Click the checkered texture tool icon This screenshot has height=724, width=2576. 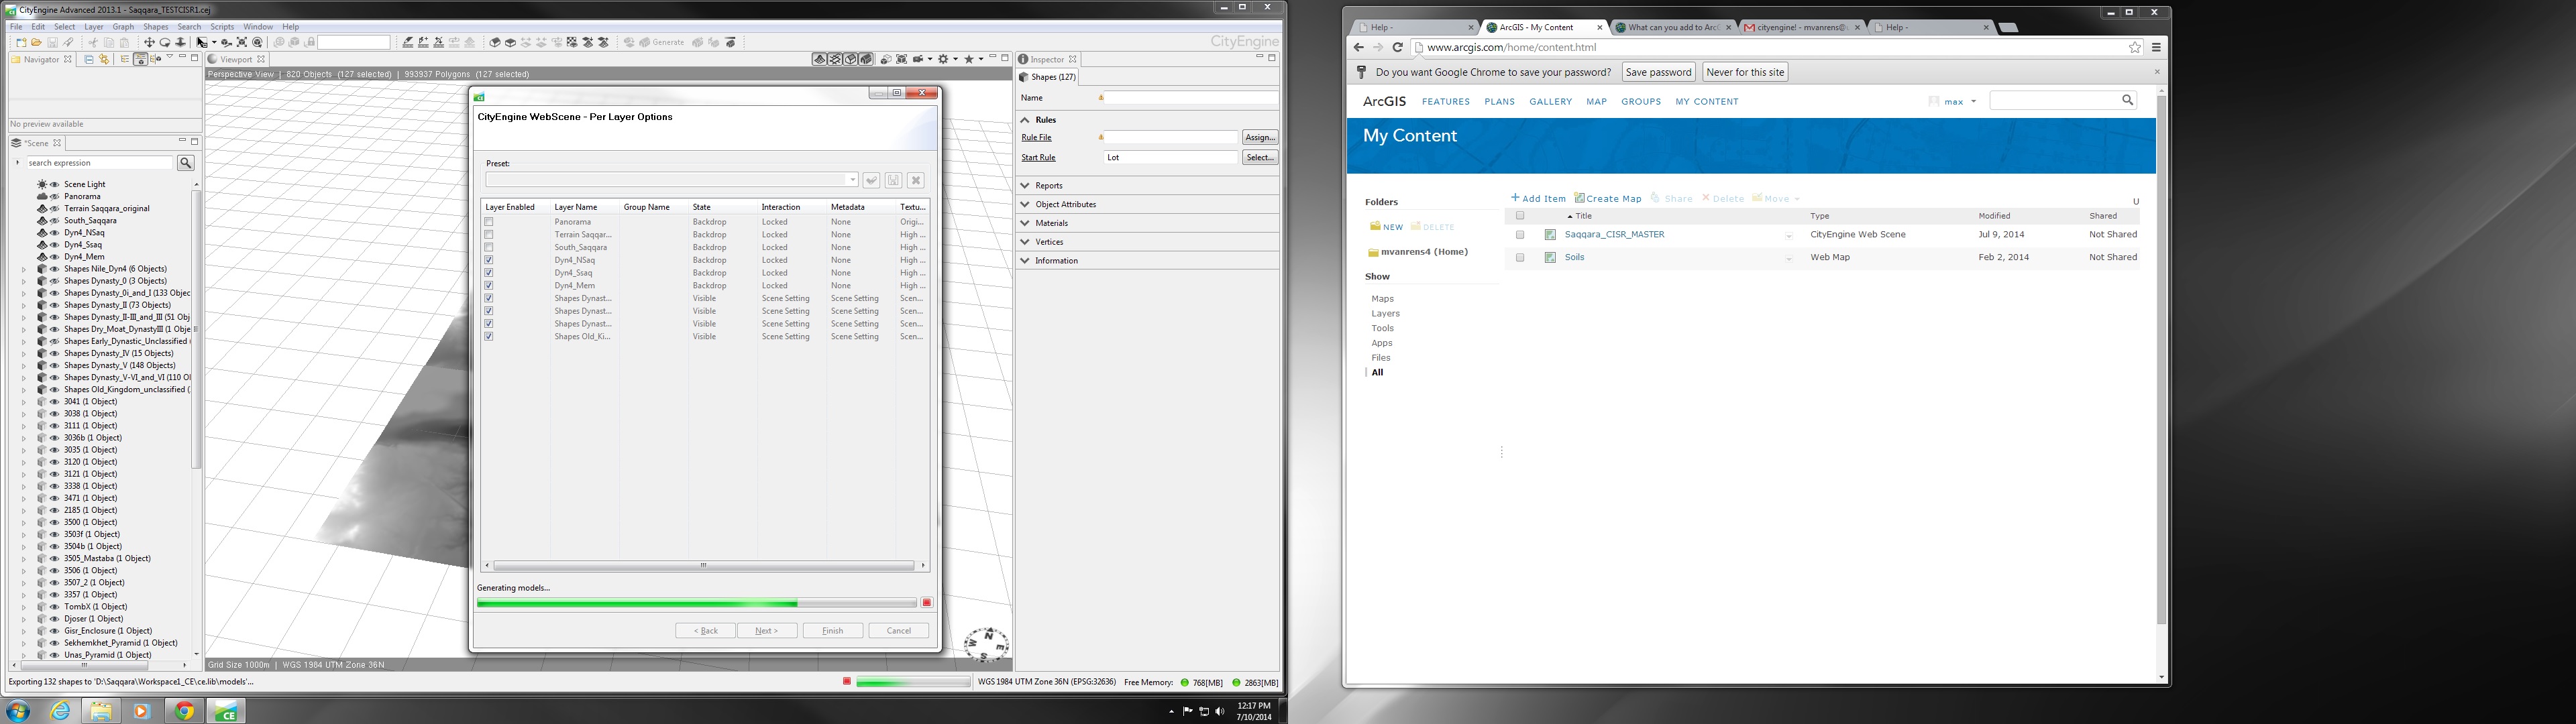572,43
